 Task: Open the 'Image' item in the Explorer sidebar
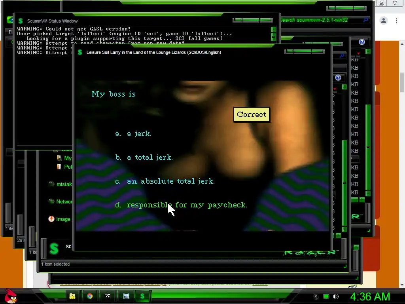pyautogui.click(x=59, y=219)
